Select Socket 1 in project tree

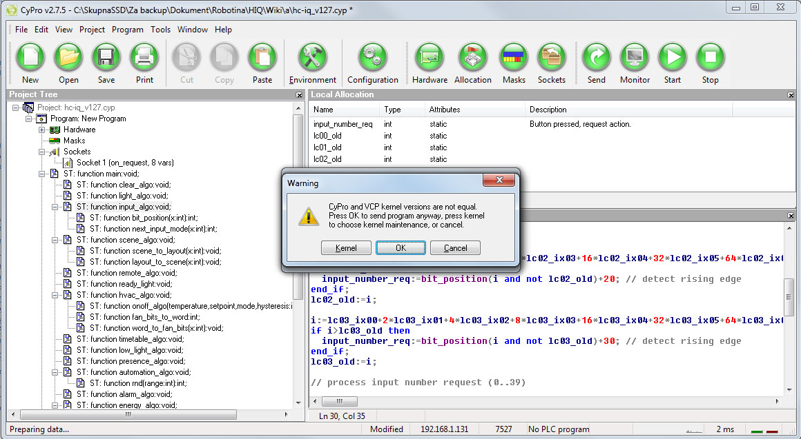(124, 163)
